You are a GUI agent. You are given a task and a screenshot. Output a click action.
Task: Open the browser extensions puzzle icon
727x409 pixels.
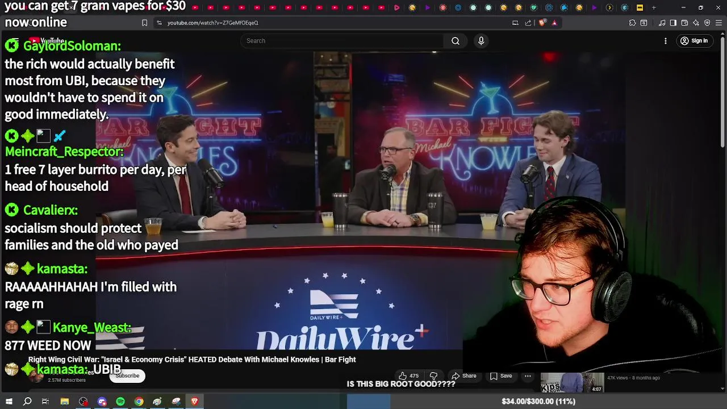(632, 23)
